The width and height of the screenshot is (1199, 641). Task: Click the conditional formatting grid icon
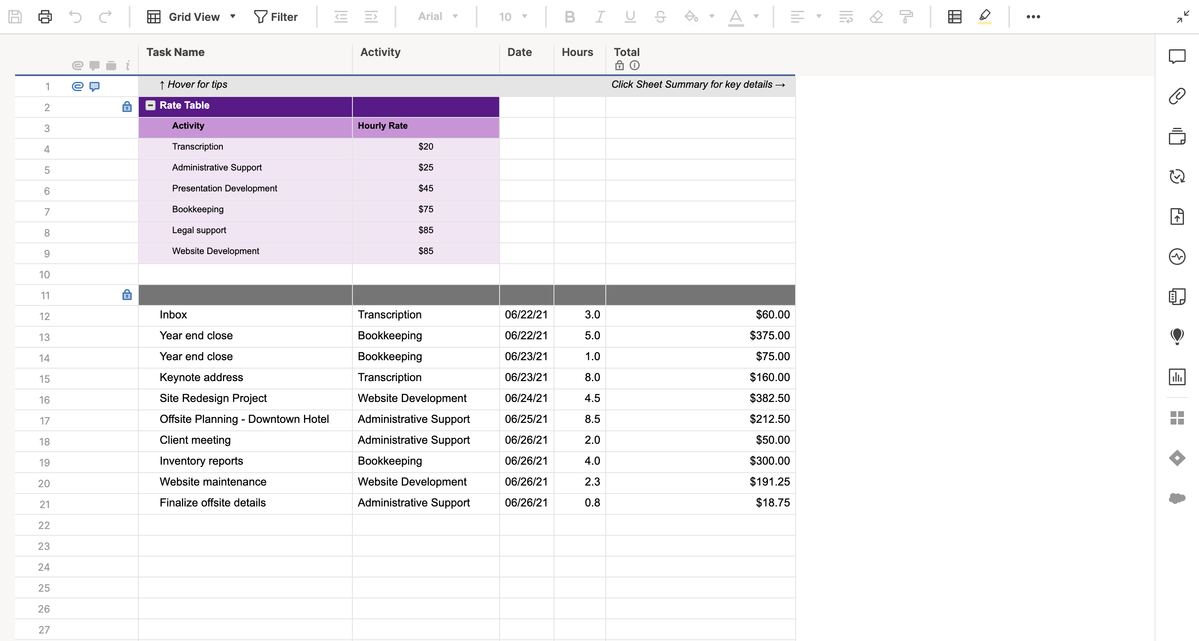point(954,17)
